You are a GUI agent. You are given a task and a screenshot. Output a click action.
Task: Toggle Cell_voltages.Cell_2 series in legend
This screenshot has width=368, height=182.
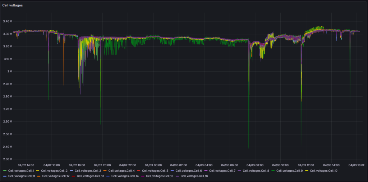point(55,171)
